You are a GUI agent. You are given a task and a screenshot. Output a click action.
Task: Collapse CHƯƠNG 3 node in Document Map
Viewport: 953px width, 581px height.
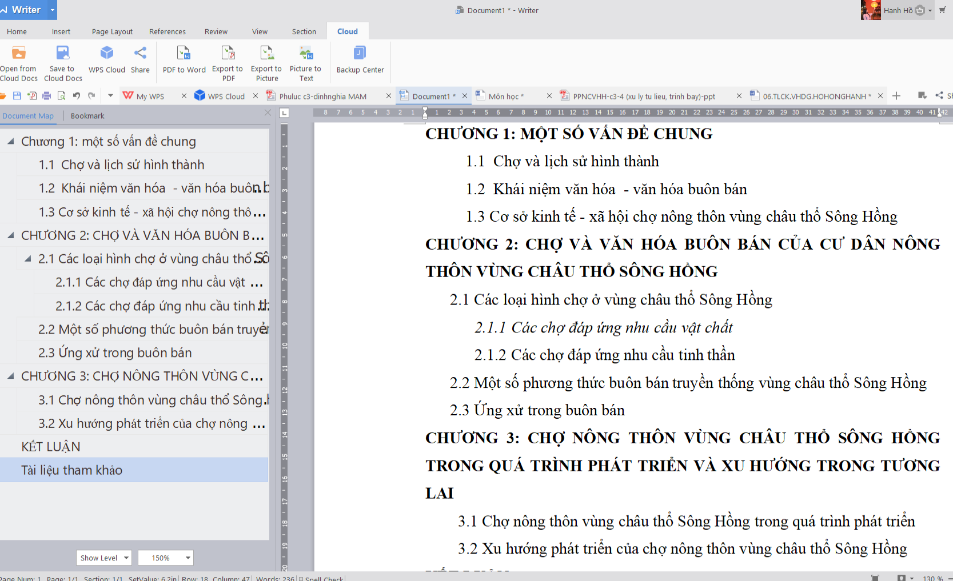(10, 376)
